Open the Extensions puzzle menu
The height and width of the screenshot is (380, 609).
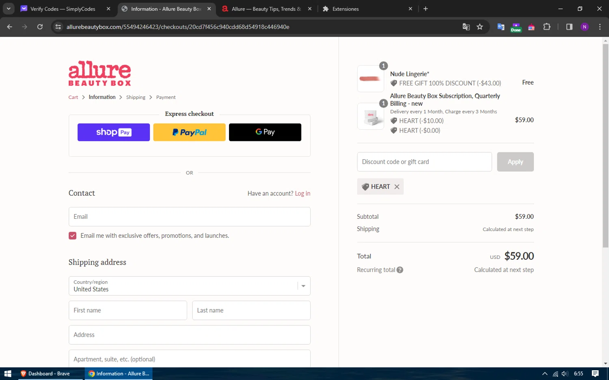coord(547,27)
